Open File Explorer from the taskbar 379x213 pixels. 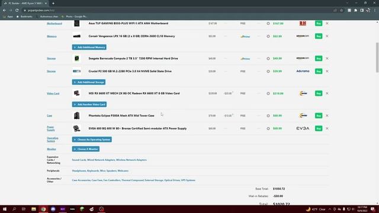coord(34,209)
